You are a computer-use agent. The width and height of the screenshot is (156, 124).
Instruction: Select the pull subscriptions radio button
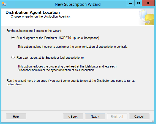(13, 57)
